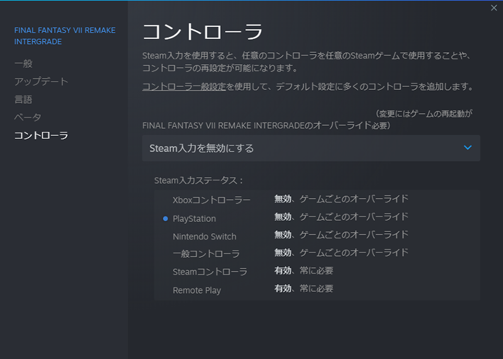Switch to the 言語 section

(x=23, y=99)
